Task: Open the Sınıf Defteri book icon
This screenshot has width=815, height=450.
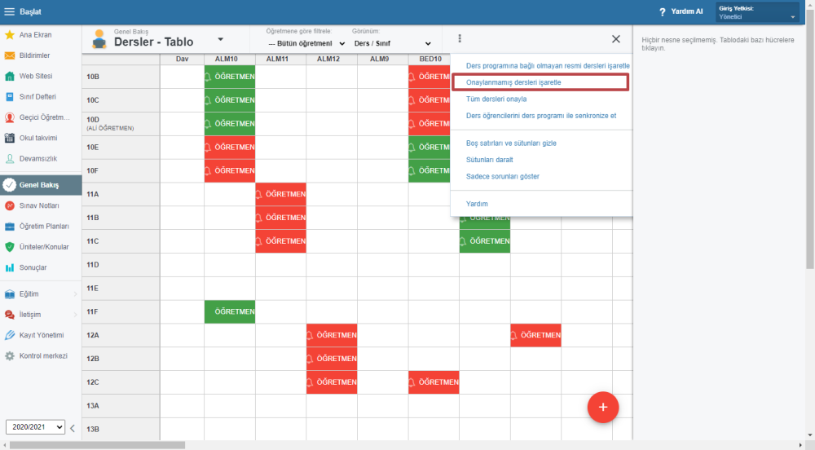Action: coord(9,97)
